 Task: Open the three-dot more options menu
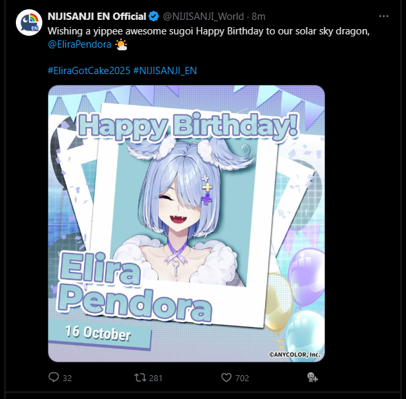(384, 17)
